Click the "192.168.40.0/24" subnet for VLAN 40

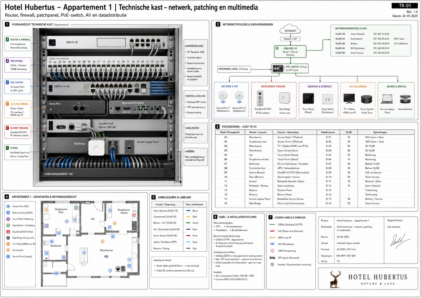381,48
